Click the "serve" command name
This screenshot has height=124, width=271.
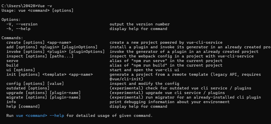(x=12, y=61)
